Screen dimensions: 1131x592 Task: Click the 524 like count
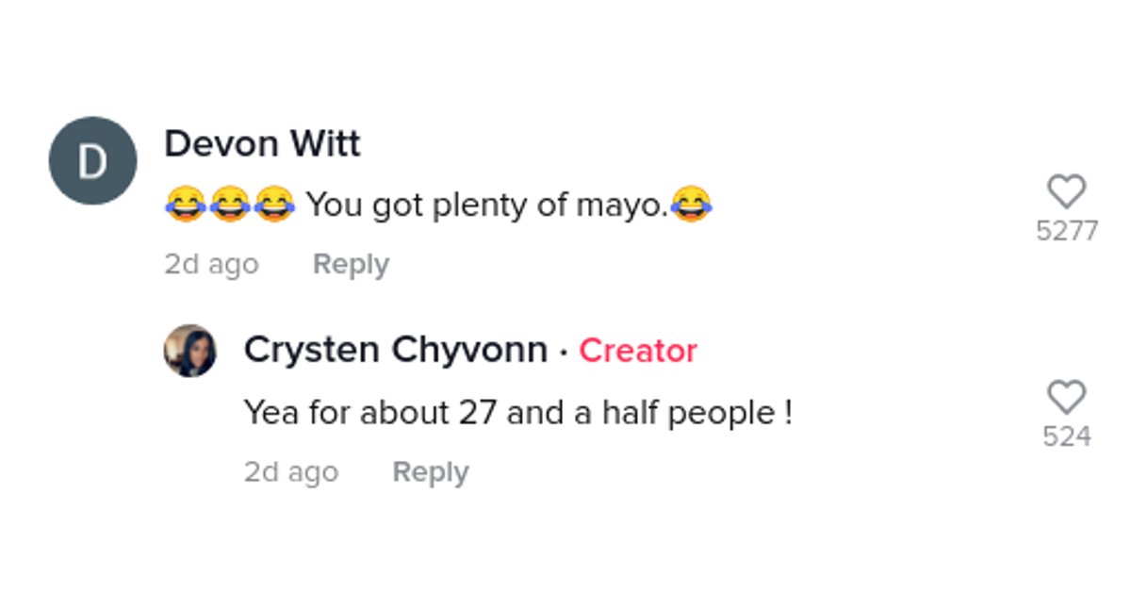click(1067, 436)
